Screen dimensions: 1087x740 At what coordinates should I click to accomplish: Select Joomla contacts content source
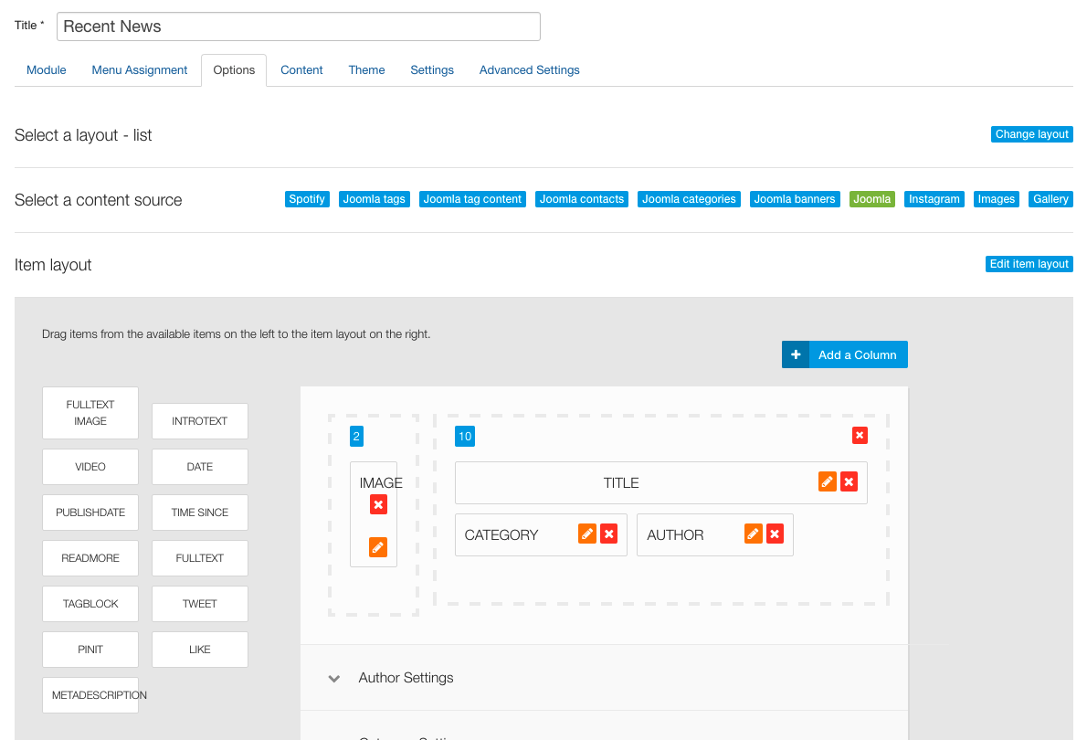(582, 199)
